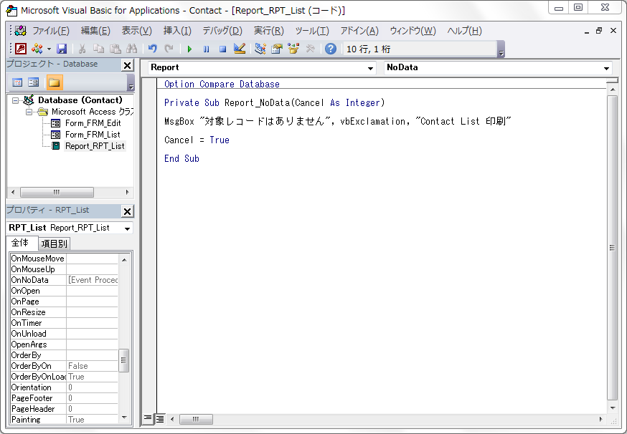Viewport: 627px width, 434px height.
Task: Switch to Full Module View at bottom left
Action: 160,418
